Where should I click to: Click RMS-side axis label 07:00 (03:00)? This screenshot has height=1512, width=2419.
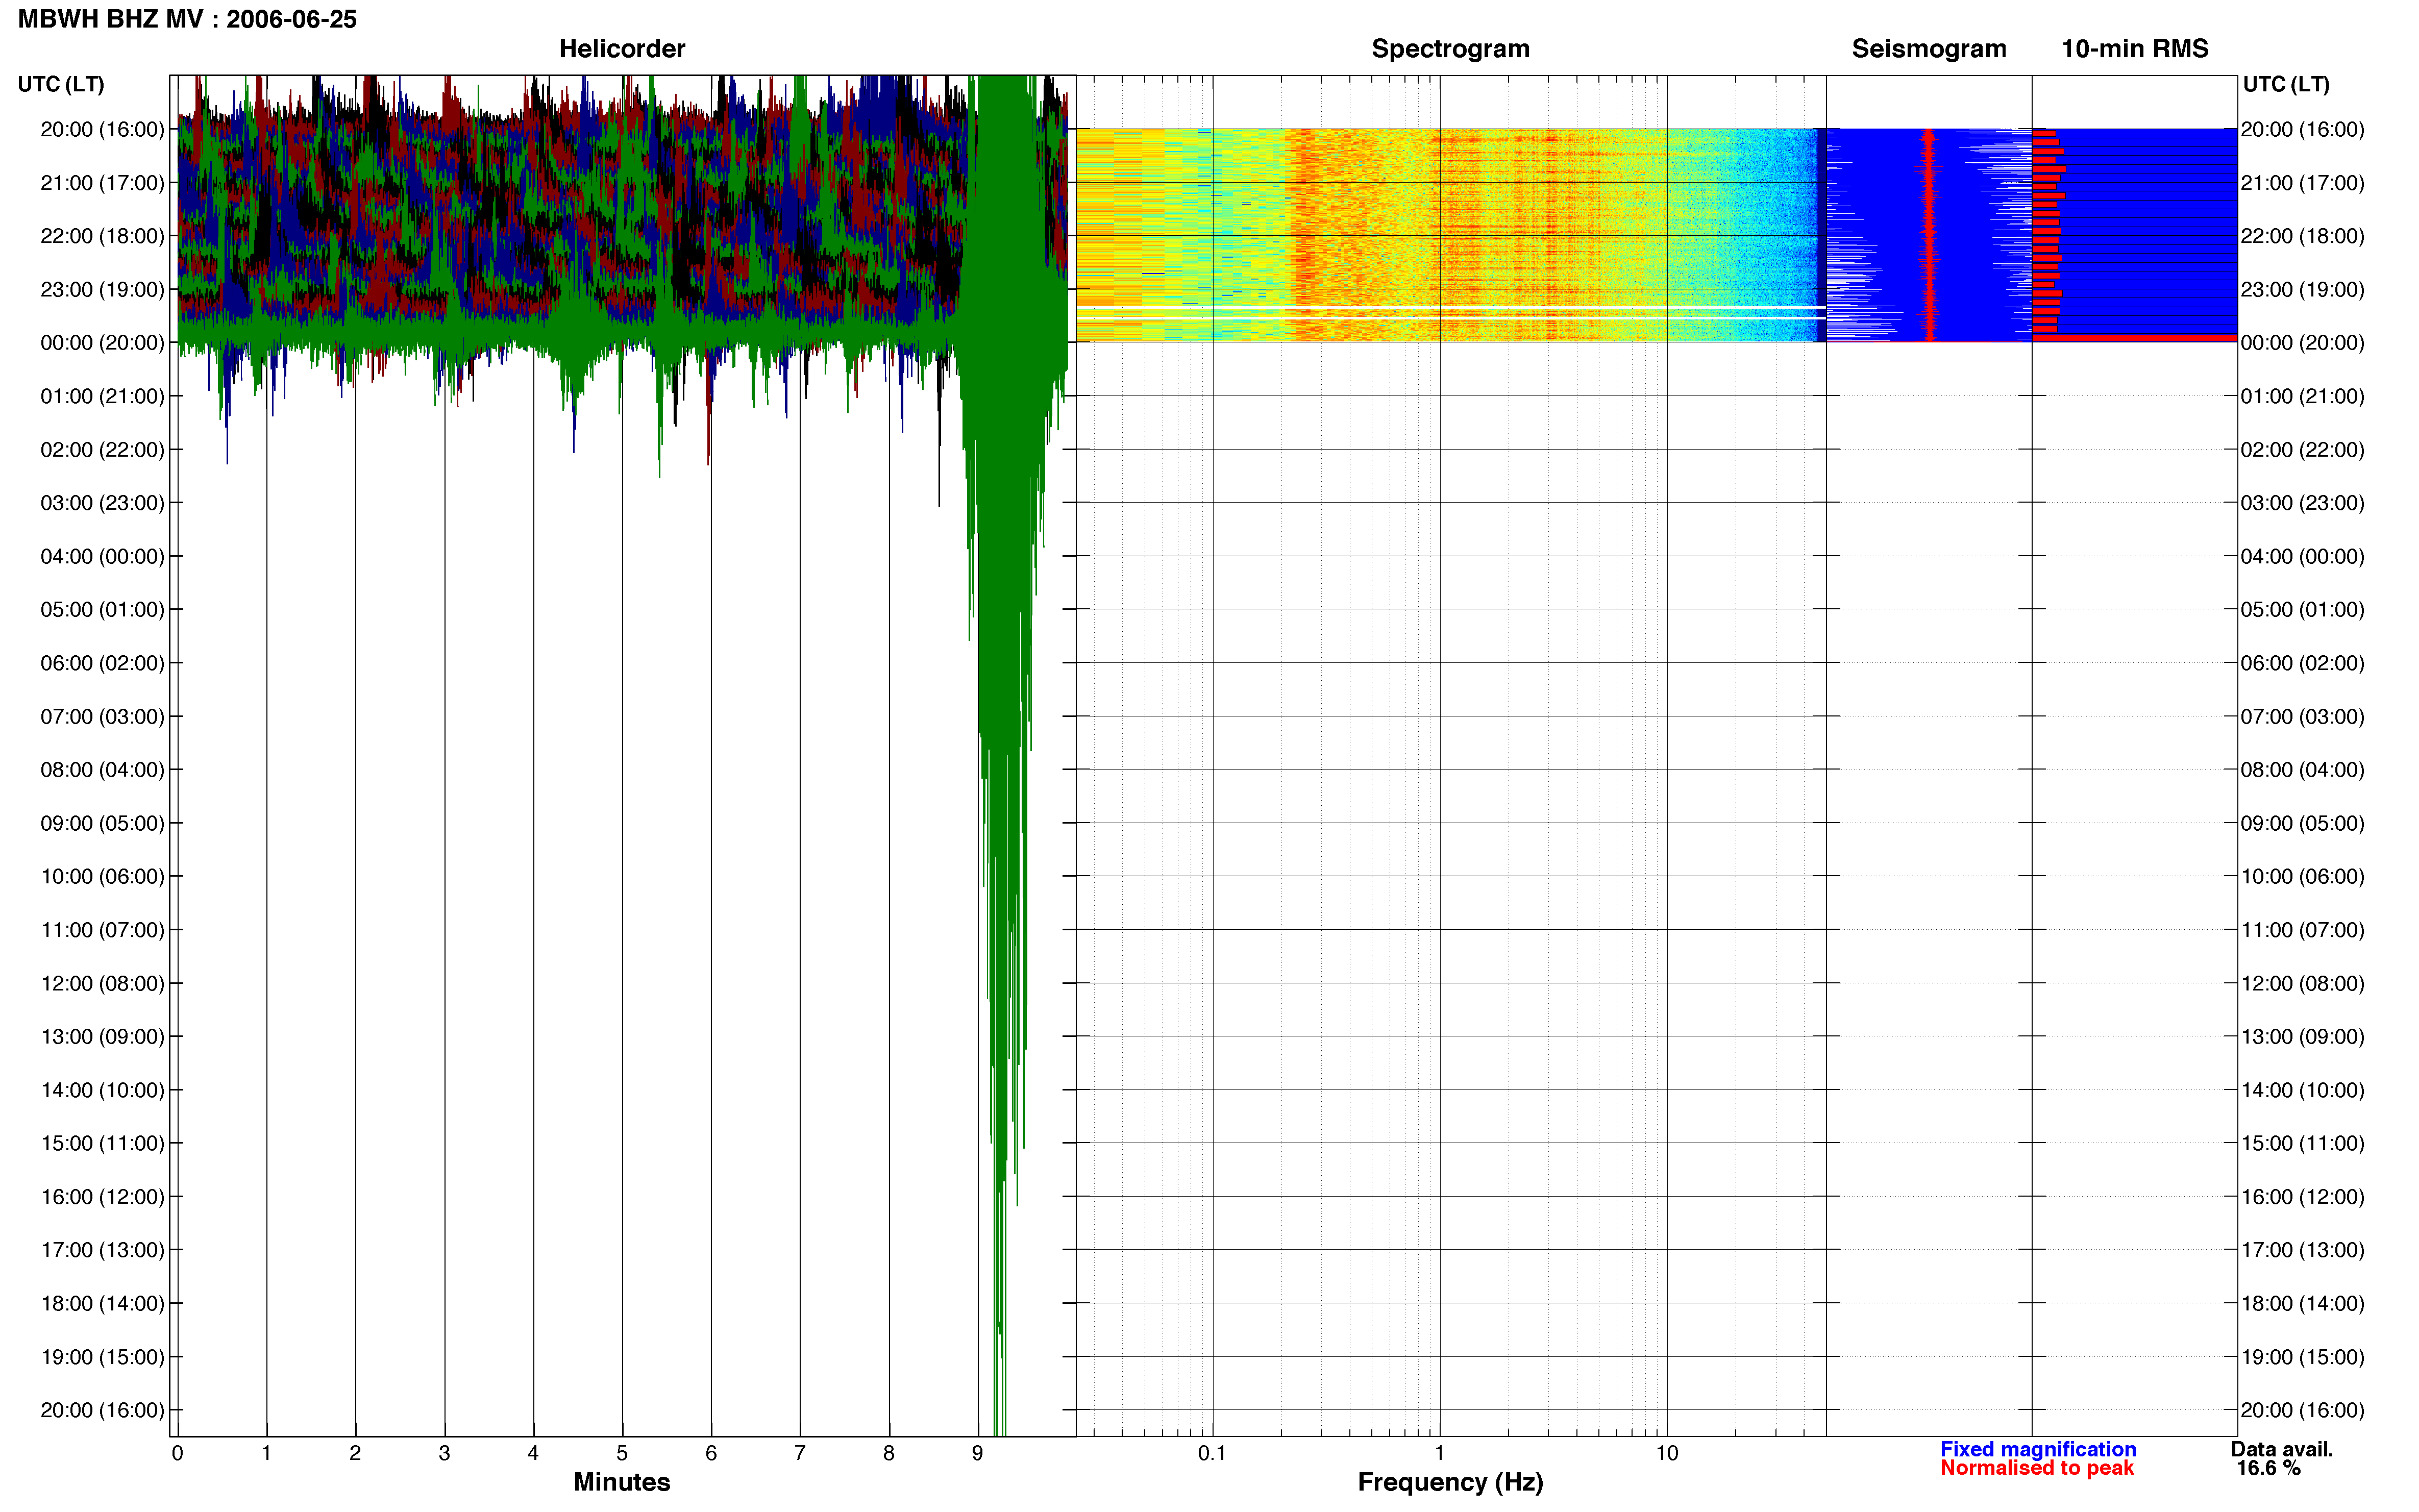[2302, 716]
